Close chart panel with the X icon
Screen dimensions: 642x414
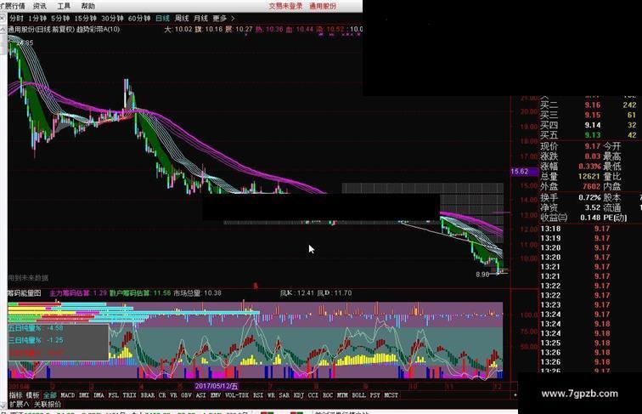coord(3,19)
